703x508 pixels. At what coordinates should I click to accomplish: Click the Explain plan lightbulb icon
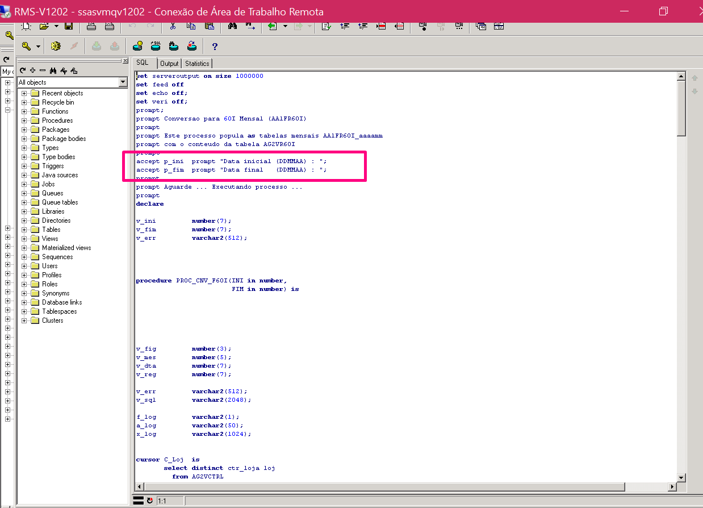click(137, 47)
